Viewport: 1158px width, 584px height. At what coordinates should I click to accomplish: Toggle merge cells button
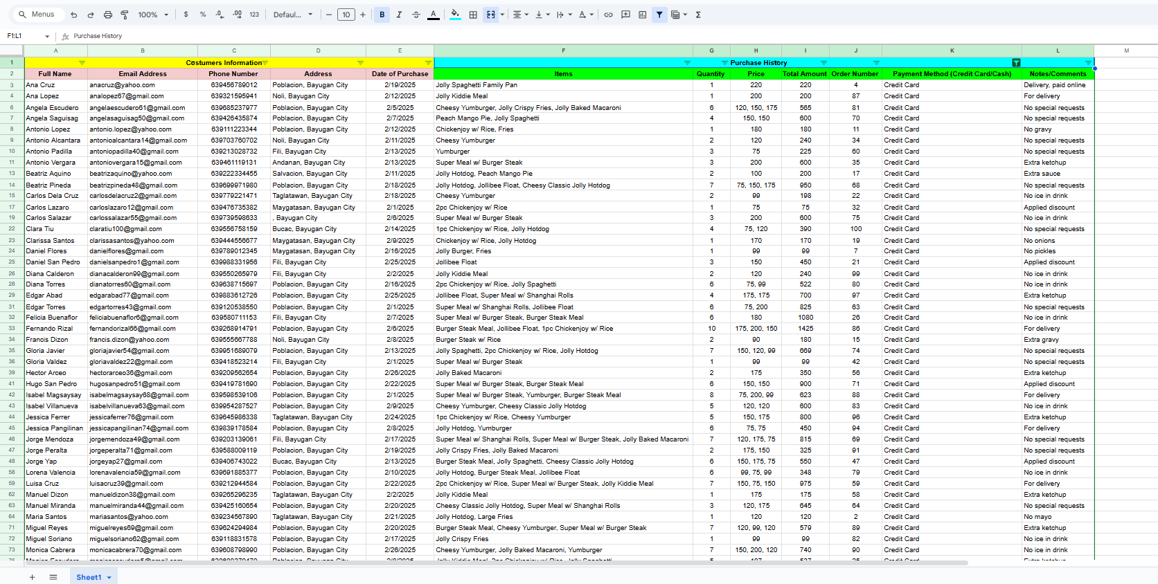tap(491, 15)
